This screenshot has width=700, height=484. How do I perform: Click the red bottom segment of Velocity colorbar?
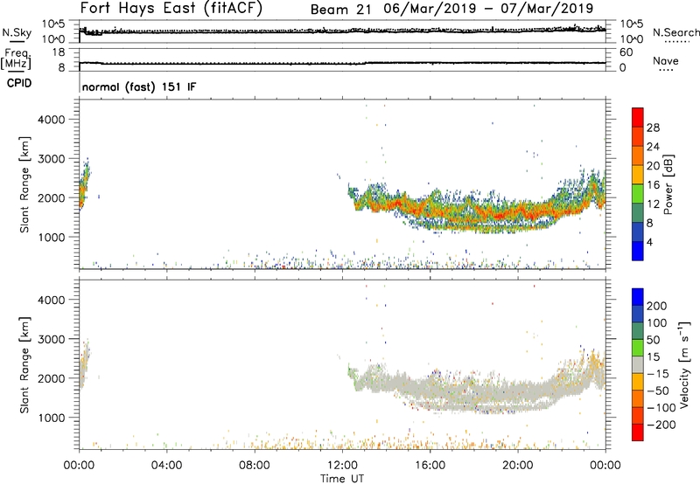[x=638, y=432]
